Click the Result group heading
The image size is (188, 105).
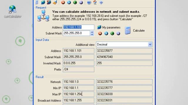coord(40,77)
